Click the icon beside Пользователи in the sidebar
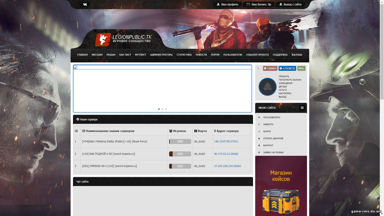This screenshot has height=216, width=384. click(x=259, y=117)
